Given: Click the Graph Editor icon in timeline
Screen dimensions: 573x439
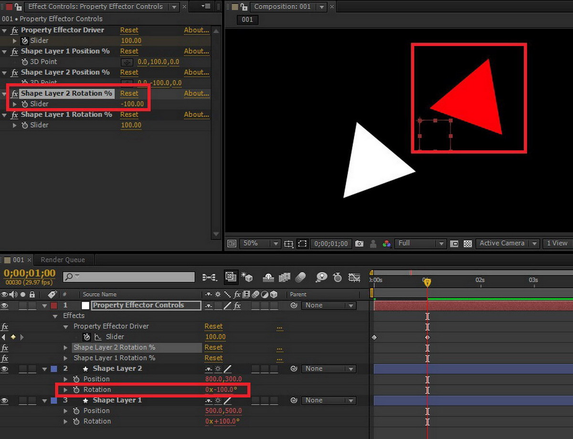Looking at the screenshot, I should tap(354, 277).
